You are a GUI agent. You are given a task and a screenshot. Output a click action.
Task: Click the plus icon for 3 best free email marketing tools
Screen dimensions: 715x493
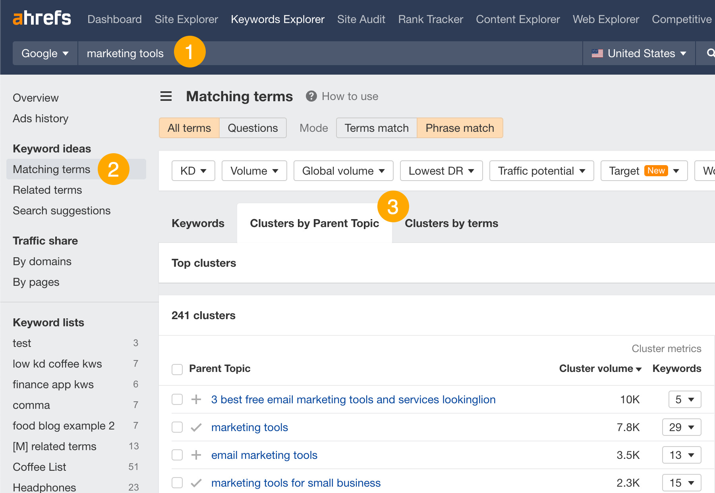pyautogui.click(x=196, y=399)
